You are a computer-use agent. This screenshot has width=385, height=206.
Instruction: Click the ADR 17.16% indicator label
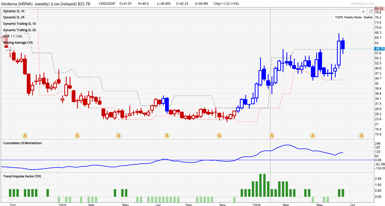[13, 36]
